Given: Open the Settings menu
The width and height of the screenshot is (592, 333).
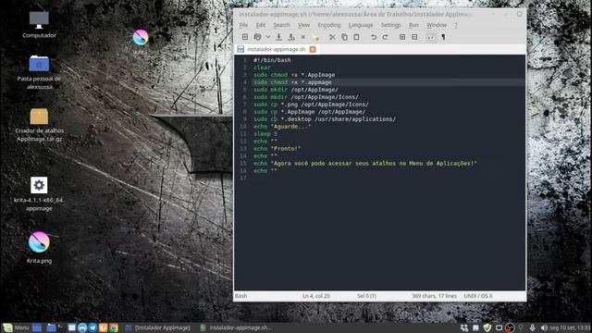Looking at the screenshot, I should coord(390,25).
